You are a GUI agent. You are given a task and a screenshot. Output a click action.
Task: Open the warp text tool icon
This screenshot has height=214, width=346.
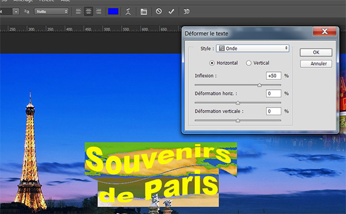(128, 12)
